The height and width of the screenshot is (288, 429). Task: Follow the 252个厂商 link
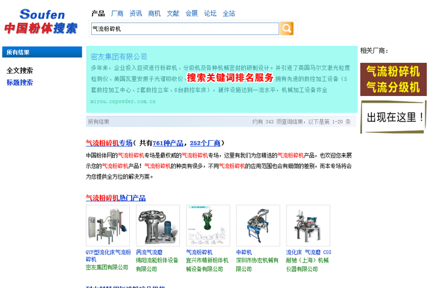click(x=205, y=143)
